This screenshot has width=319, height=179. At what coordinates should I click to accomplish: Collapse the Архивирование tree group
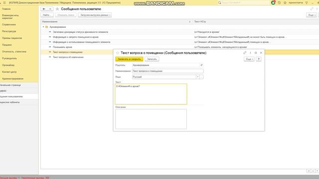(43, 27)
